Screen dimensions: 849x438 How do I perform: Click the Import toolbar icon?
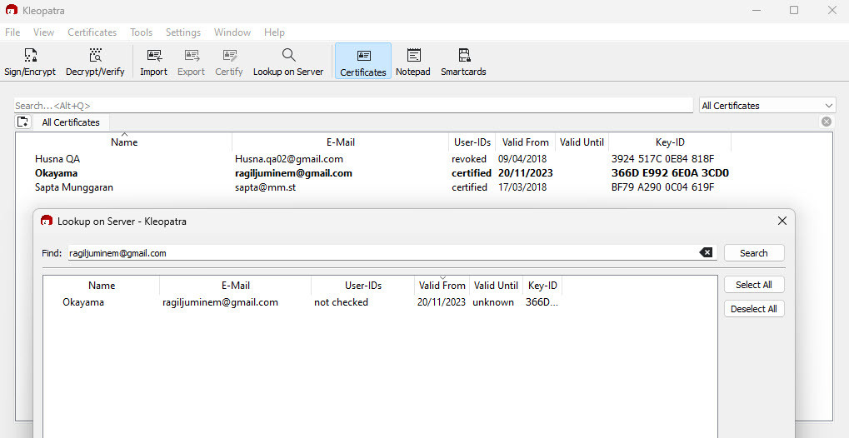coord(154,61)
